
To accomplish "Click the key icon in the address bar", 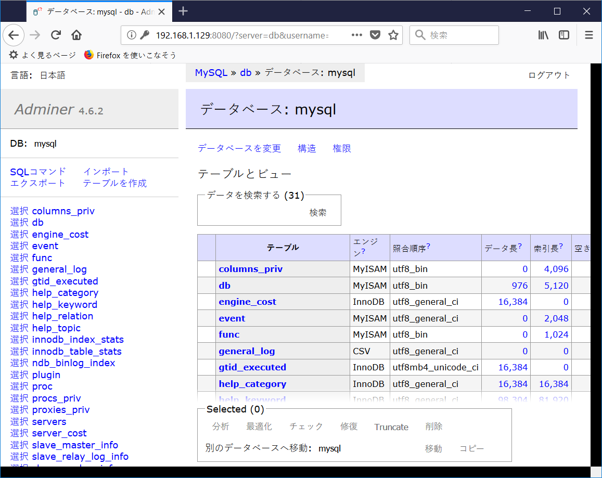I will point(145,35).
